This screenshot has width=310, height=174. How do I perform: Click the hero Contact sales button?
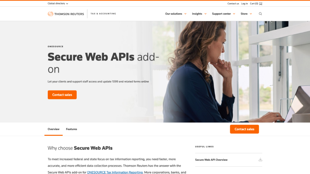tap(62, 95)
